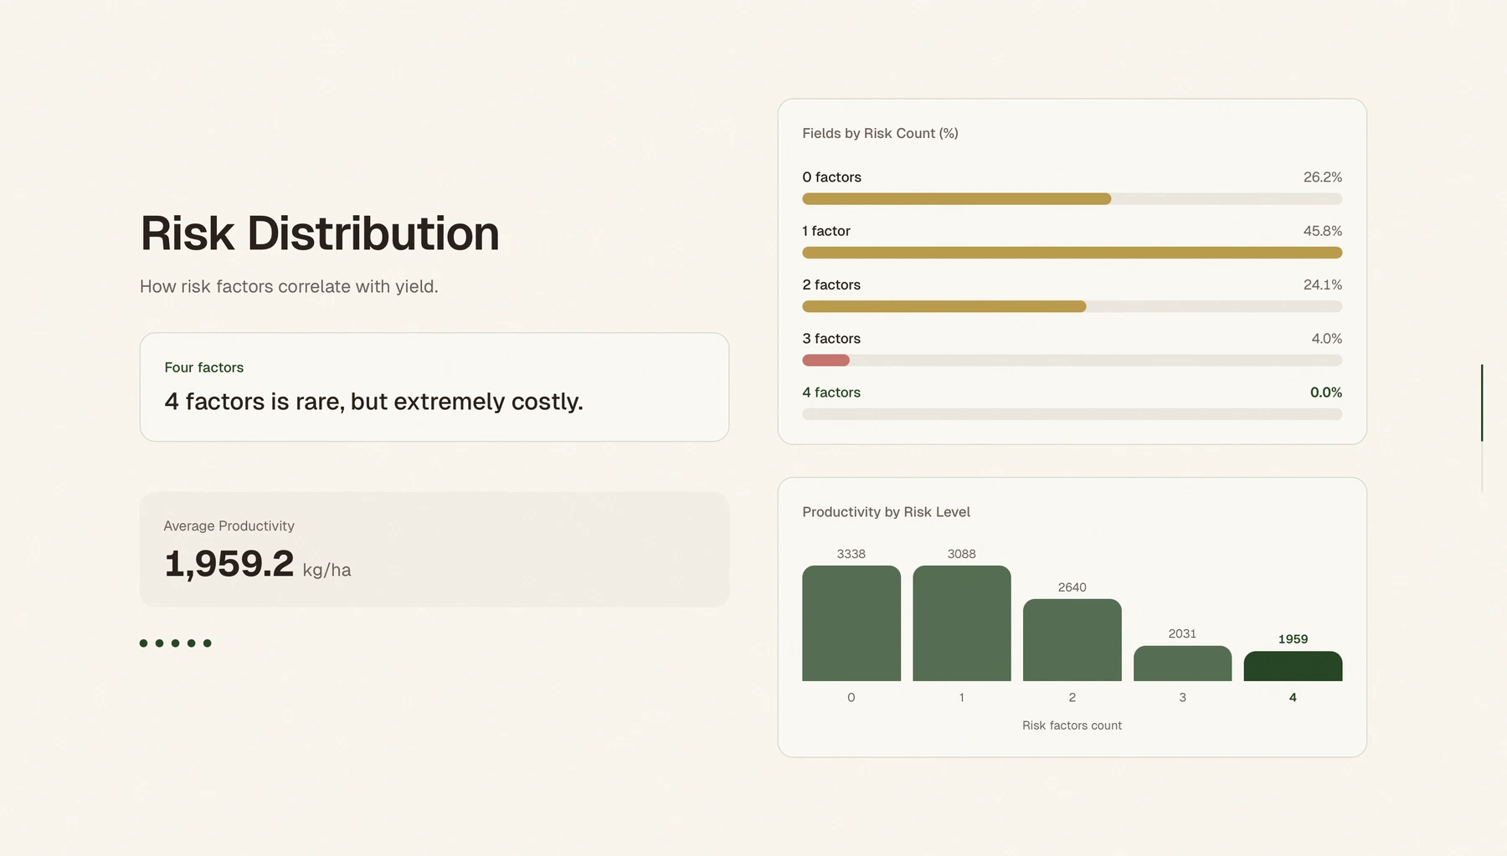Viewport: 1507px width, 856px height.
Task: Click the '4.0%' value
Action: coord(1327,339)
